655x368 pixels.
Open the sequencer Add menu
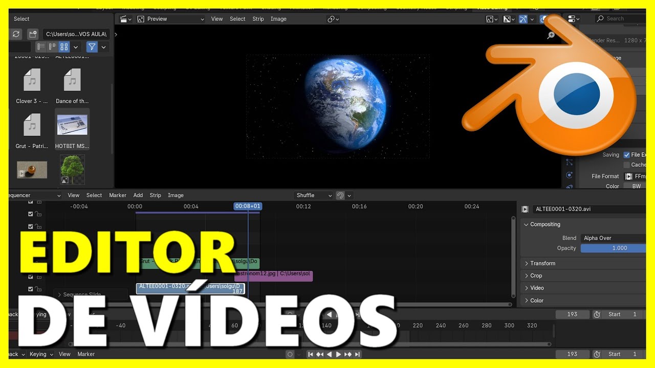(138, 195)
